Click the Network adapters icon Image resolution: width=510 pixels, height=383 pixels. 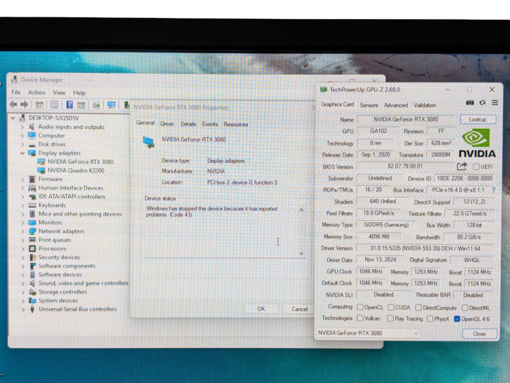point(32,231)
